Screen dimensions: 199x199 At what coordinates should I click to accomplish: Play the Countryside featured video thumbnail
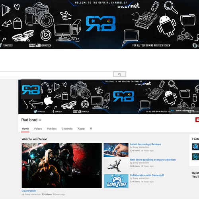click(x=62, y=166)
